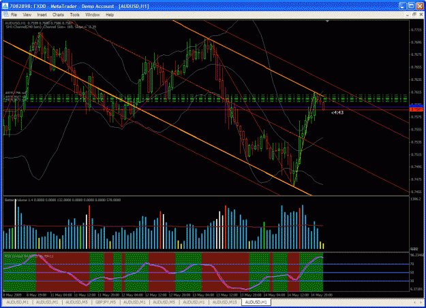Screen dimensions: 426x308
Task: Minimize the MetaTrader main window
Action: pos(403,6)
